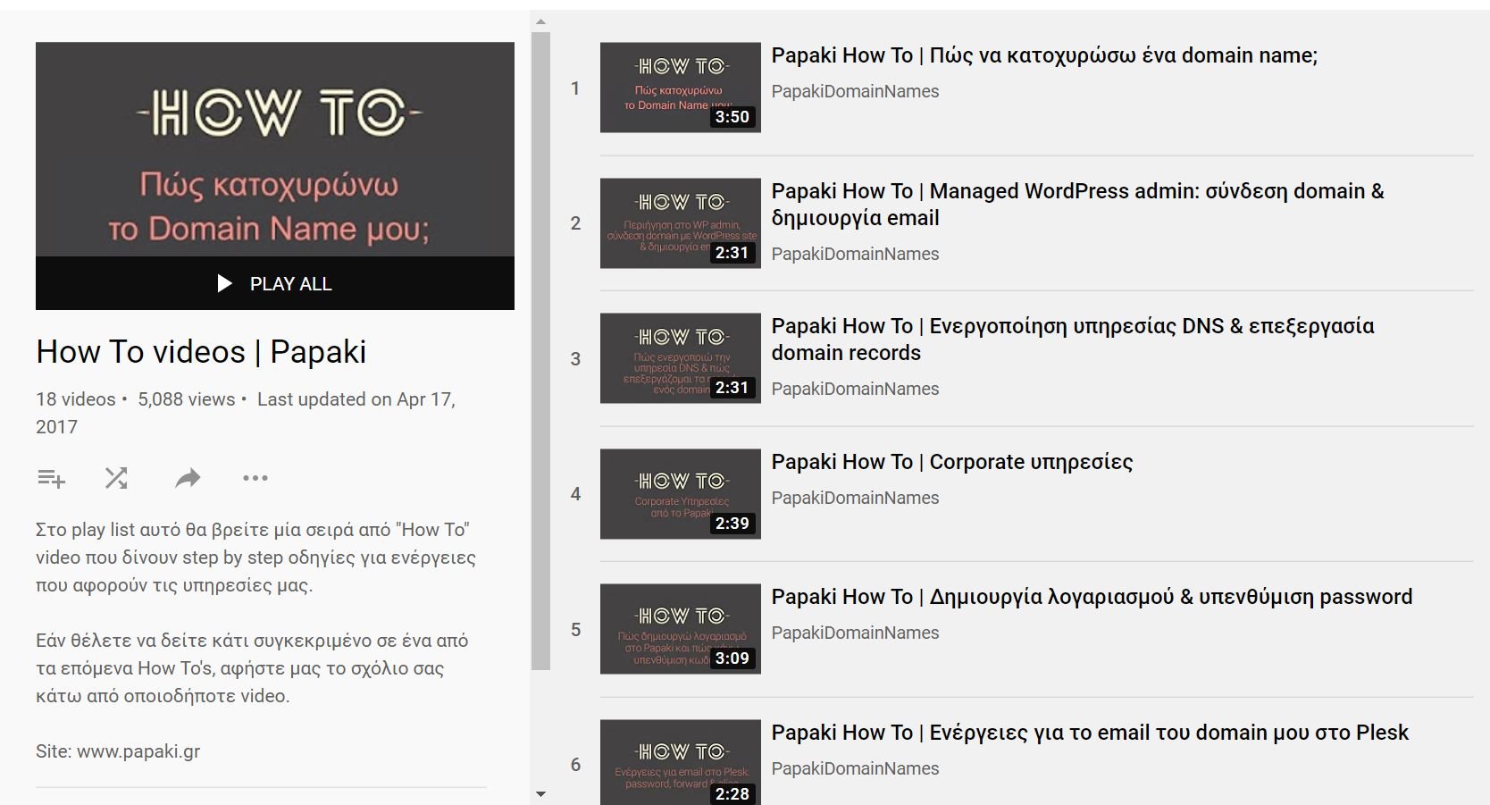Open thumbnail of video 5 (3:09)
Image resolution: width=1490 pixels, height=805 pixels.
pos(681,629)
